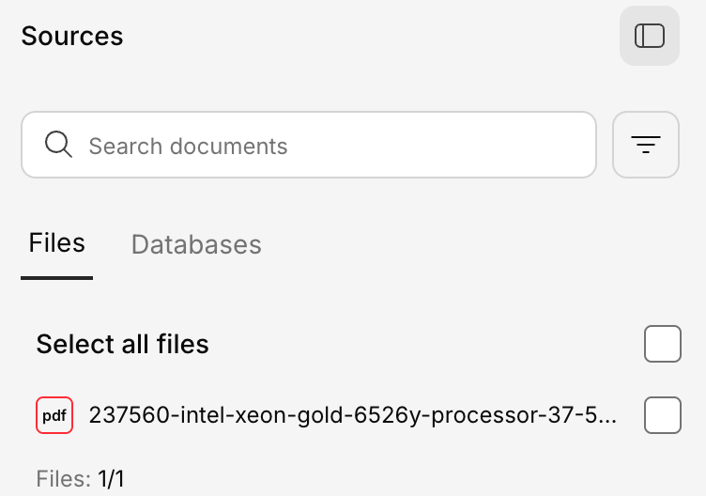Expand the filter menu beside the search box
The height and width of the screenshot is (496, 706).
pos(645,145)
